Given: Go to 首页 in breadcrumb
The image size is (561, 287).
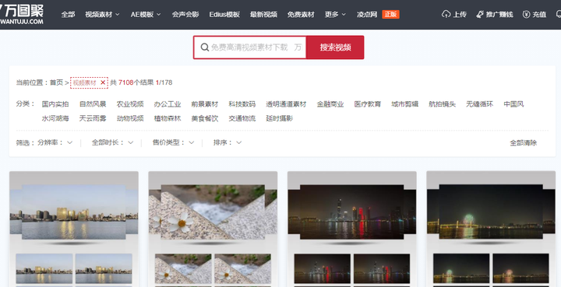Looking at the screenshot, I should pos(56,82).
